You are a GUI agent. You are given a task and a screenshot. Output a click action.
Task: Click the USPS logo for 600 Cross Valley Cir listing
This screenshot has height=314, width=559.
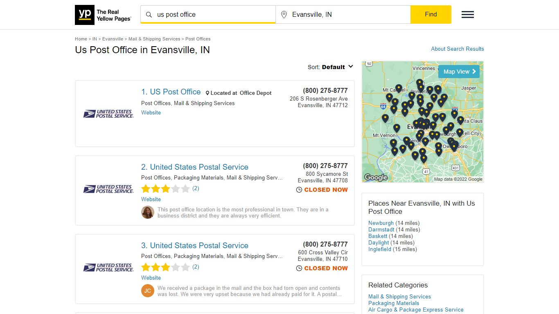point(108,267)
